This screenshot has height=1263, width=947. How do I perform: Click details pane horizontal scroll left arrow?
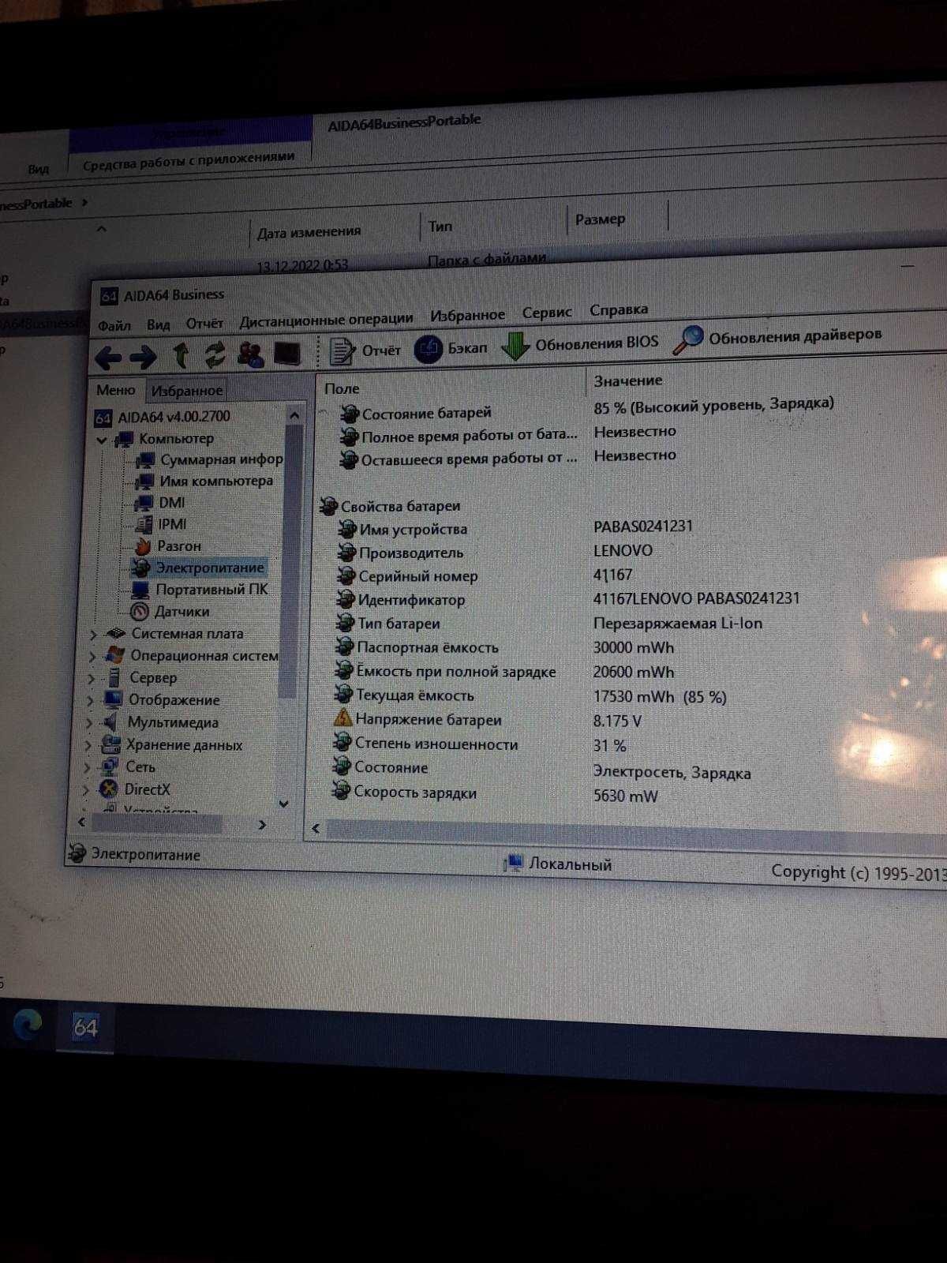tap(316, 828)
